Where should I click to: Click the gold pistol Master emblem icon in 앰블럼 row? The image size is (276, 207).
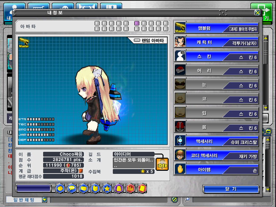click(180, 28)
